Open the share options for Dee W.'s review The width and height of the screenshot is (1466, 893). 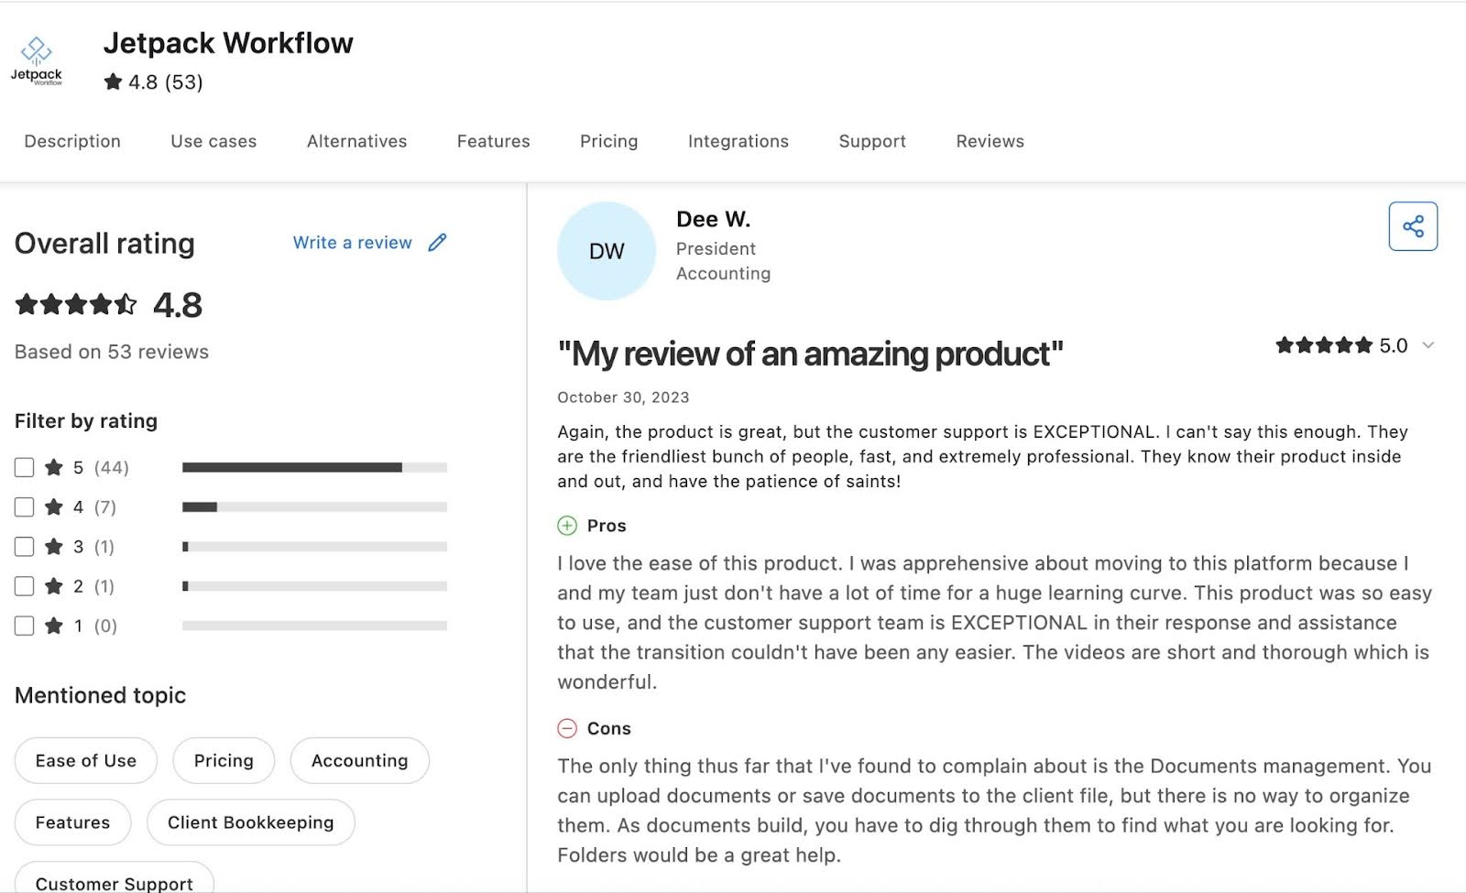tap(1412, 225)
